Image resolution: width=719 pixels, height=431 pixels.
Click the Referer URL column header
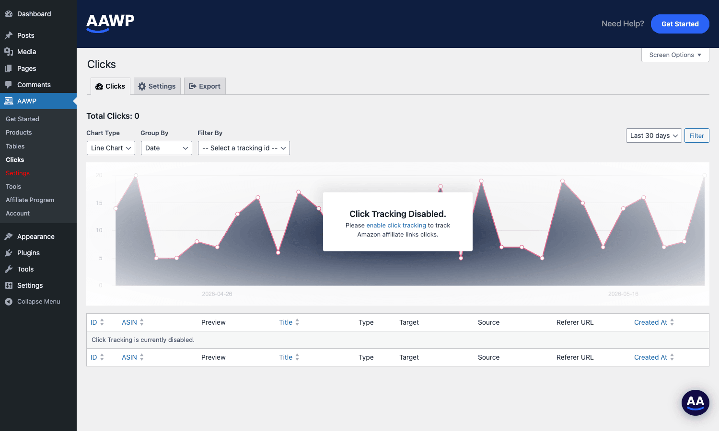click(575, 322)
